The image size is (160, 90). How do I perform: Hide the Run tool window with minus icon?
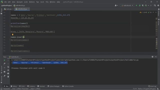point(156,57)
